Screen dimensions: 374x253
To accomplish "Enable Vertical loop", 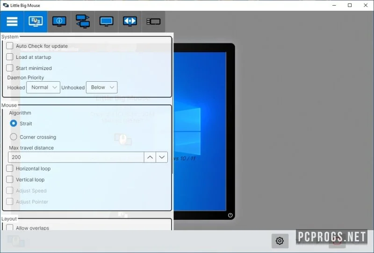I will pyautogui.click(x=9, y=179).
